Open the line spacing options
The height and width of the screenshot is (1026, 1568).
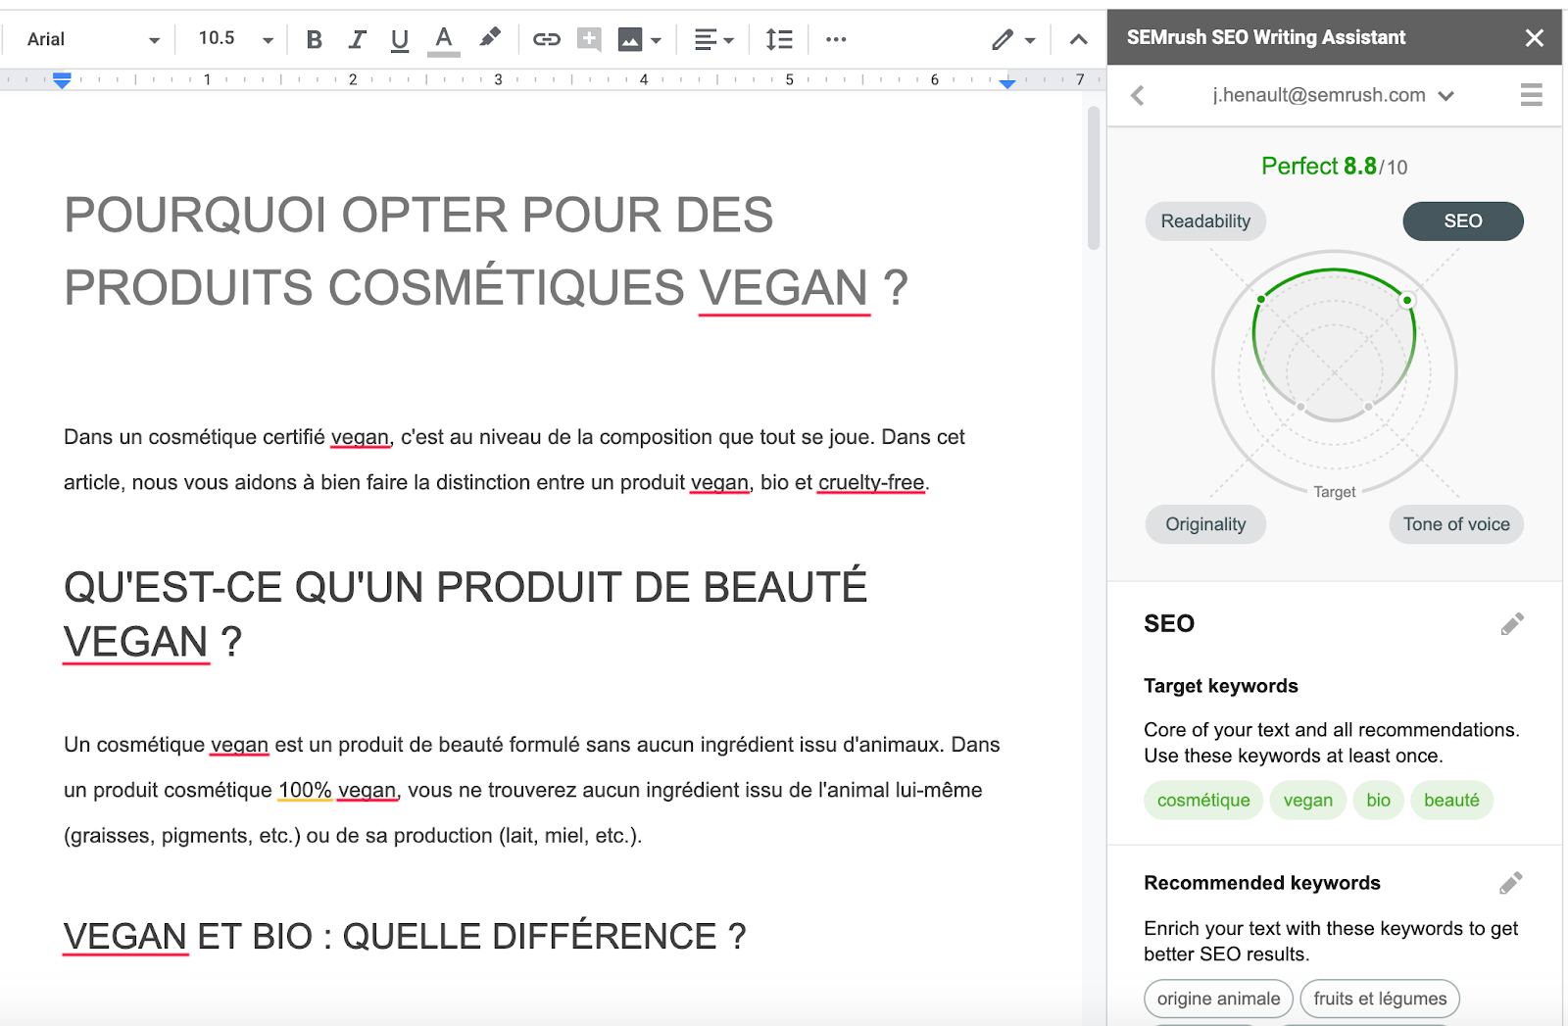pyautogui.click(x=779, y=39)
